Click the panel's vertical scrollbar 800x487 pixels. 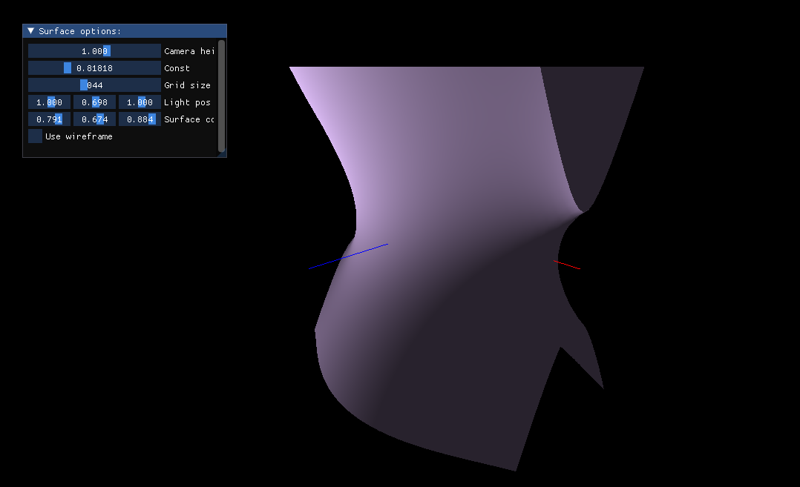click(221, 96)
